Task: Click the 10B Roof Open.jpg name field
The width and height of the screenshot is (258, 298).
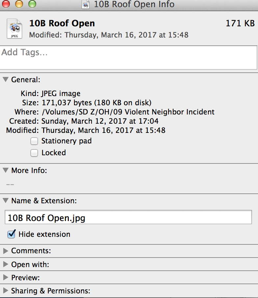Action: (x=128, y=217)
